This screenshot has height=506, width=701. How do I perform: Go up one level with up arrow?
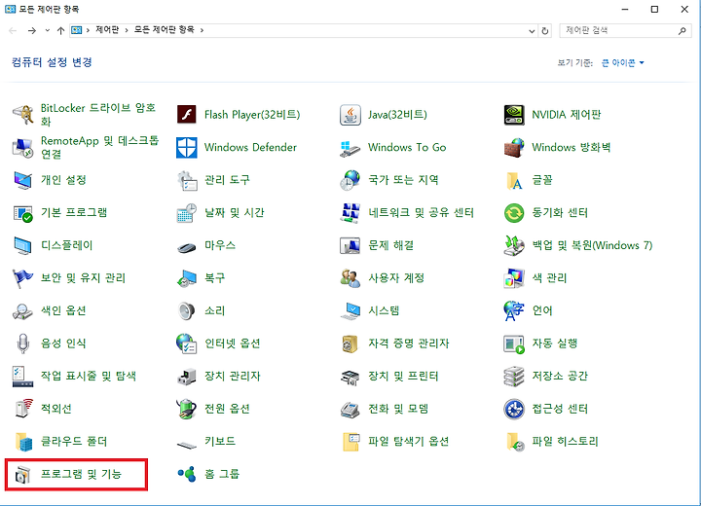pos(60,30)
